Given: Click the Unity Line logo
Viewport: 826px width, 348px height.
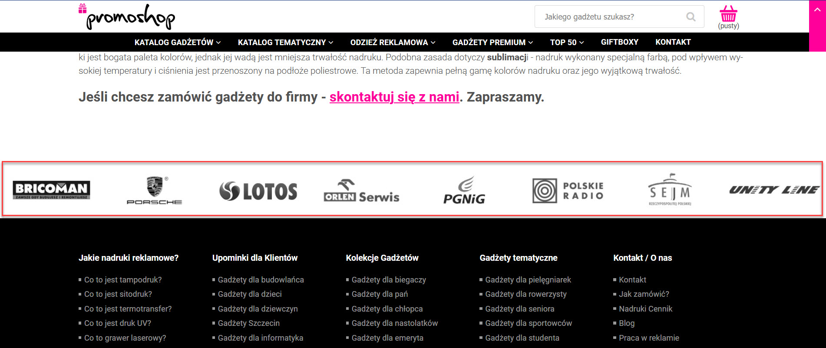Looking at the screenshot, I should pos(774,190).
